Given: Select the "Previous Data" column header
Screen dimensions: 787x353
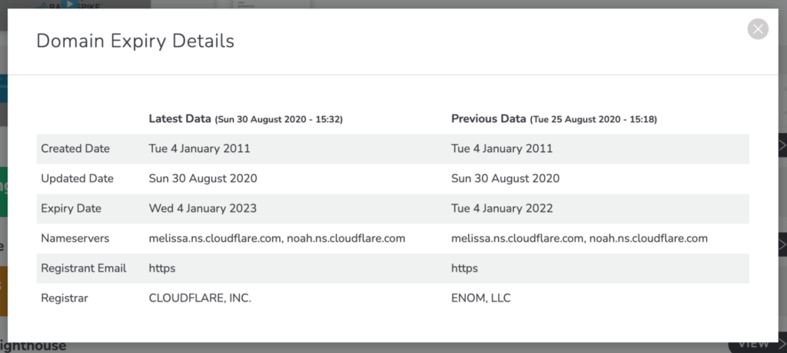Looking at the screenshot, I should [x=487, y=119].
